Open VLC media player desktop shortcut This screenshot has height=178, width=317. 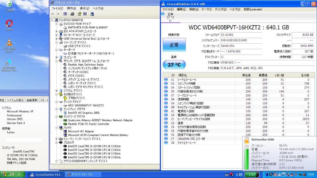point(9,45)
